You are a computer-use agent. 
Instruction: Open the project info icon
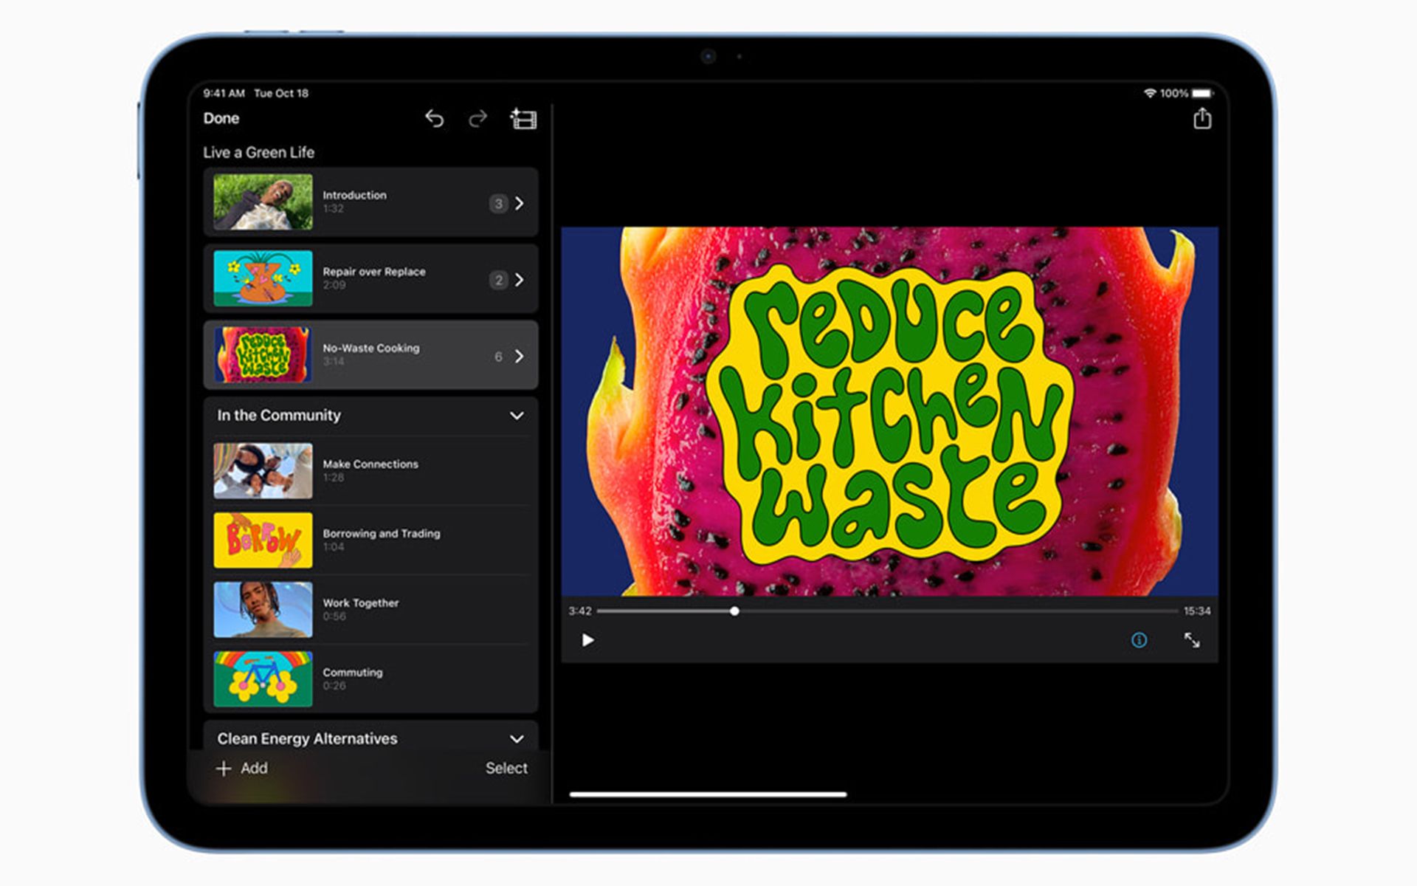coord(1139,640)
